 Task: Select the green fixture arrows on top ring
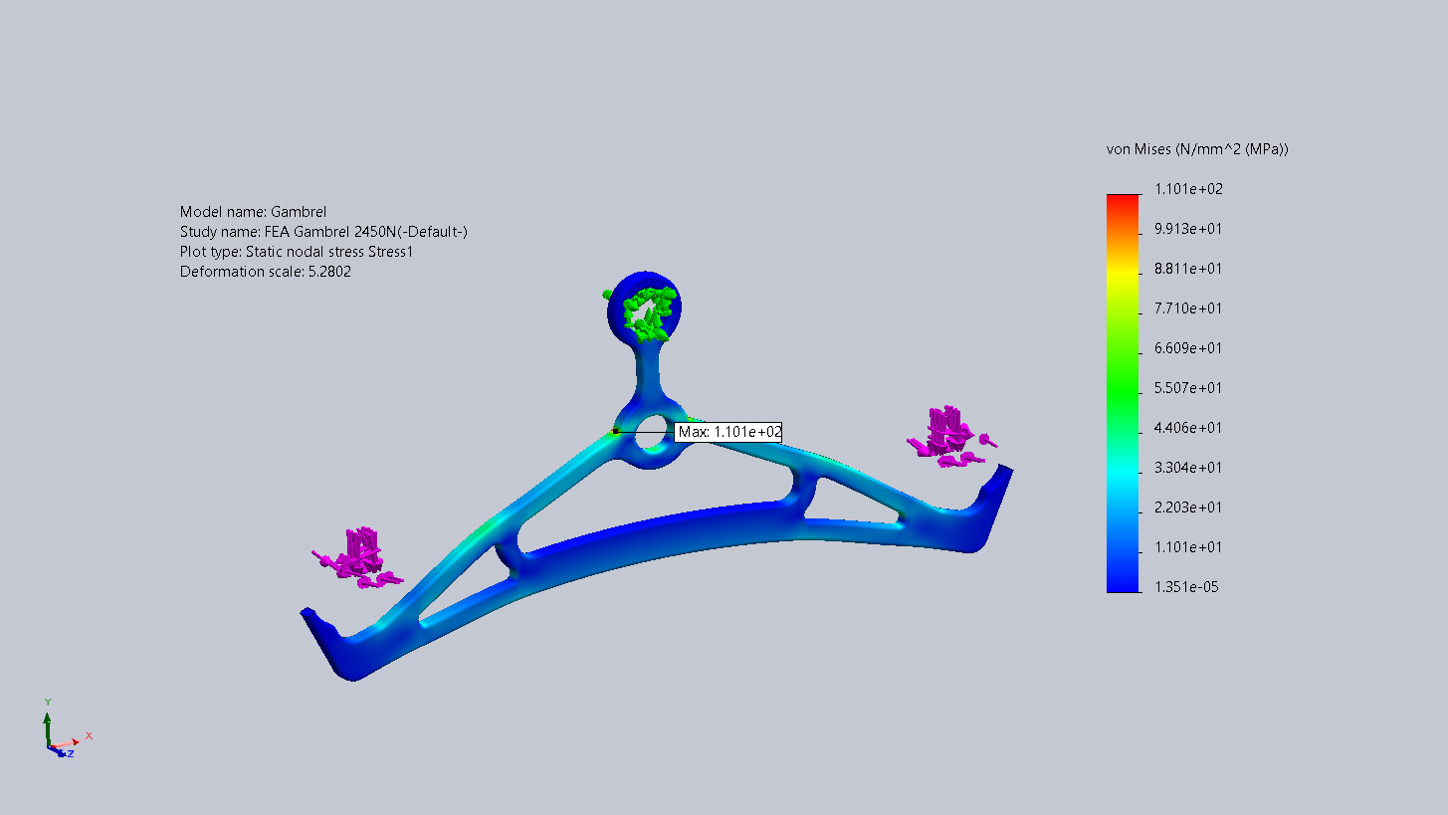pos(645,308)
